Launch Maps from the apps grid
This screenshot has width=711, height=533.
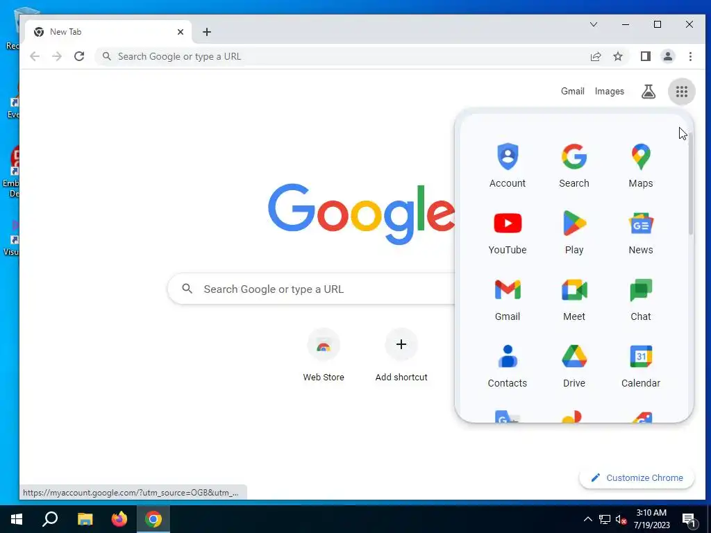tap(641, 165)
